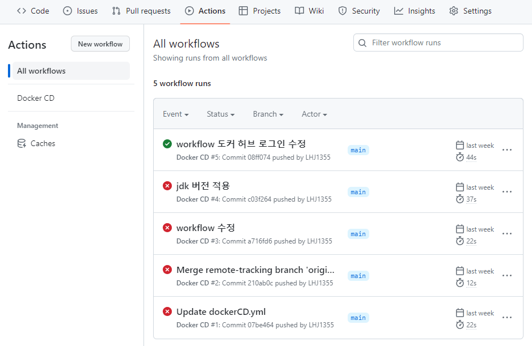Select the Actions tab
The image size is (532, 346).
pos(205,11)
